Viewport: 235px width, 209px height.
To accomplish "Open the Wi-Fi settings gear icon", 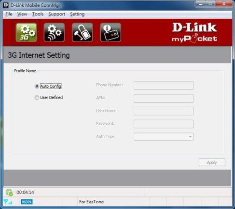I will click(x=54, y=32).
